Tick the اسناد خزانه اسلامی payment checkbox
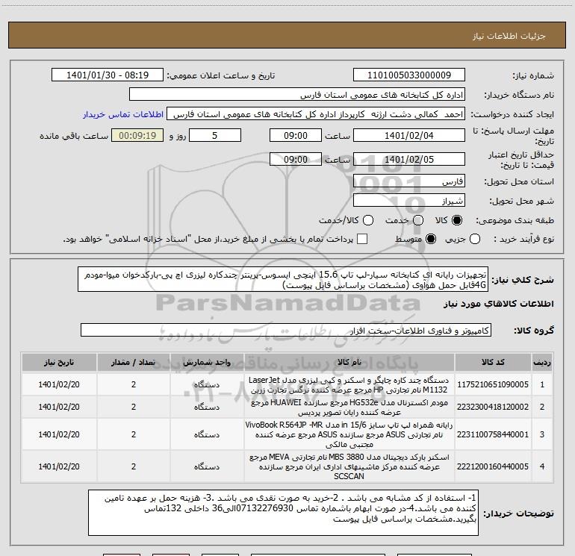 362,239
